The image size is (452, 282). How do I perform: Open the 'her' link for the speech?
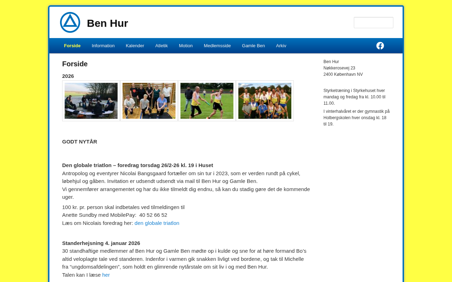coord(106,275)
